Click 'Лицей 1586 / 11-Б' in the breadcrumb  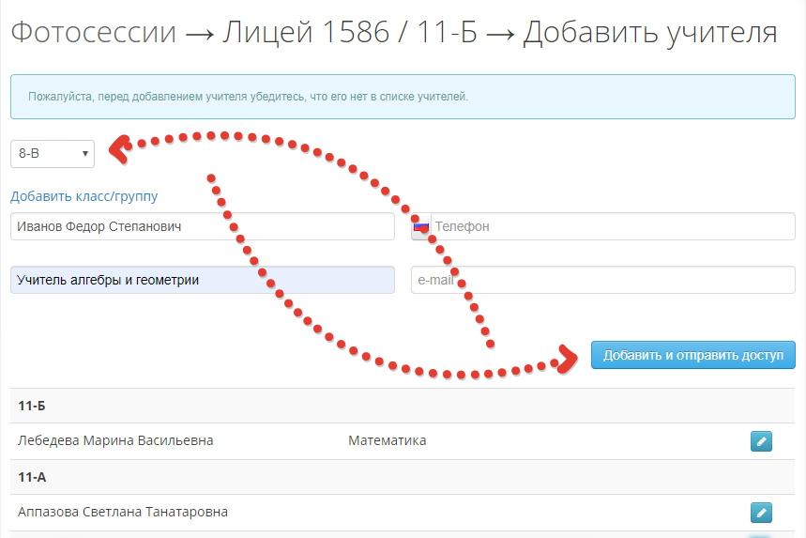point(350,32)
